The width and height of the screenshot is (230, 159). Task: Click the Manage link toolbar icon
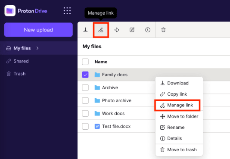[x=101, y=30]
